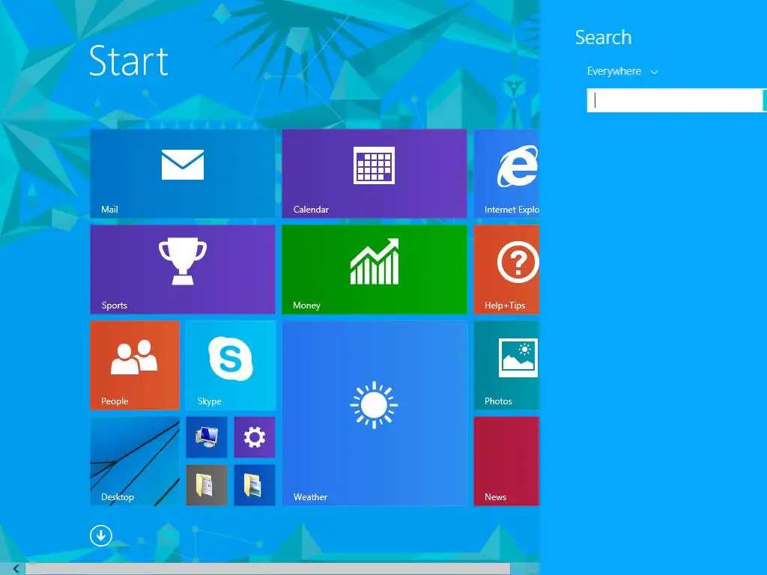
Task: Click the horizontal scrollbar thumb
Action: [x=267, y=569]
